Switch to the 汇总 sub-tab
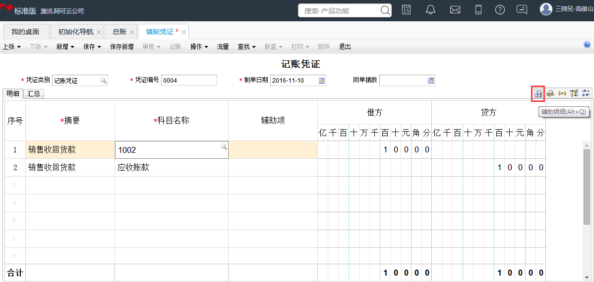The image size is (594, 282). point(34,94)
